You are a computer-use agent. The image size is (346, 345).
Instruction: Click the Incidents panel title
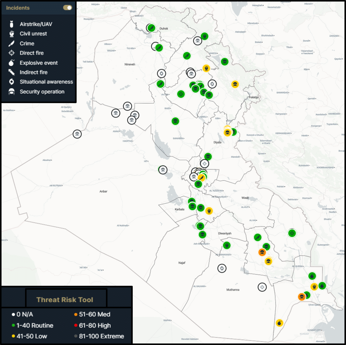pos(18,8)
